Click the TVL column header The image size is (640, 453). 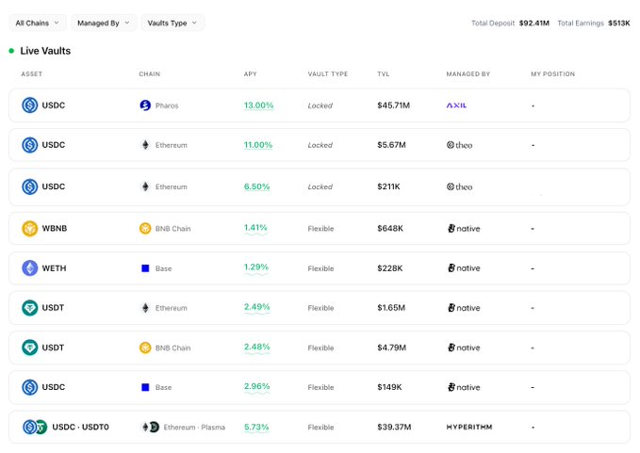384,73
